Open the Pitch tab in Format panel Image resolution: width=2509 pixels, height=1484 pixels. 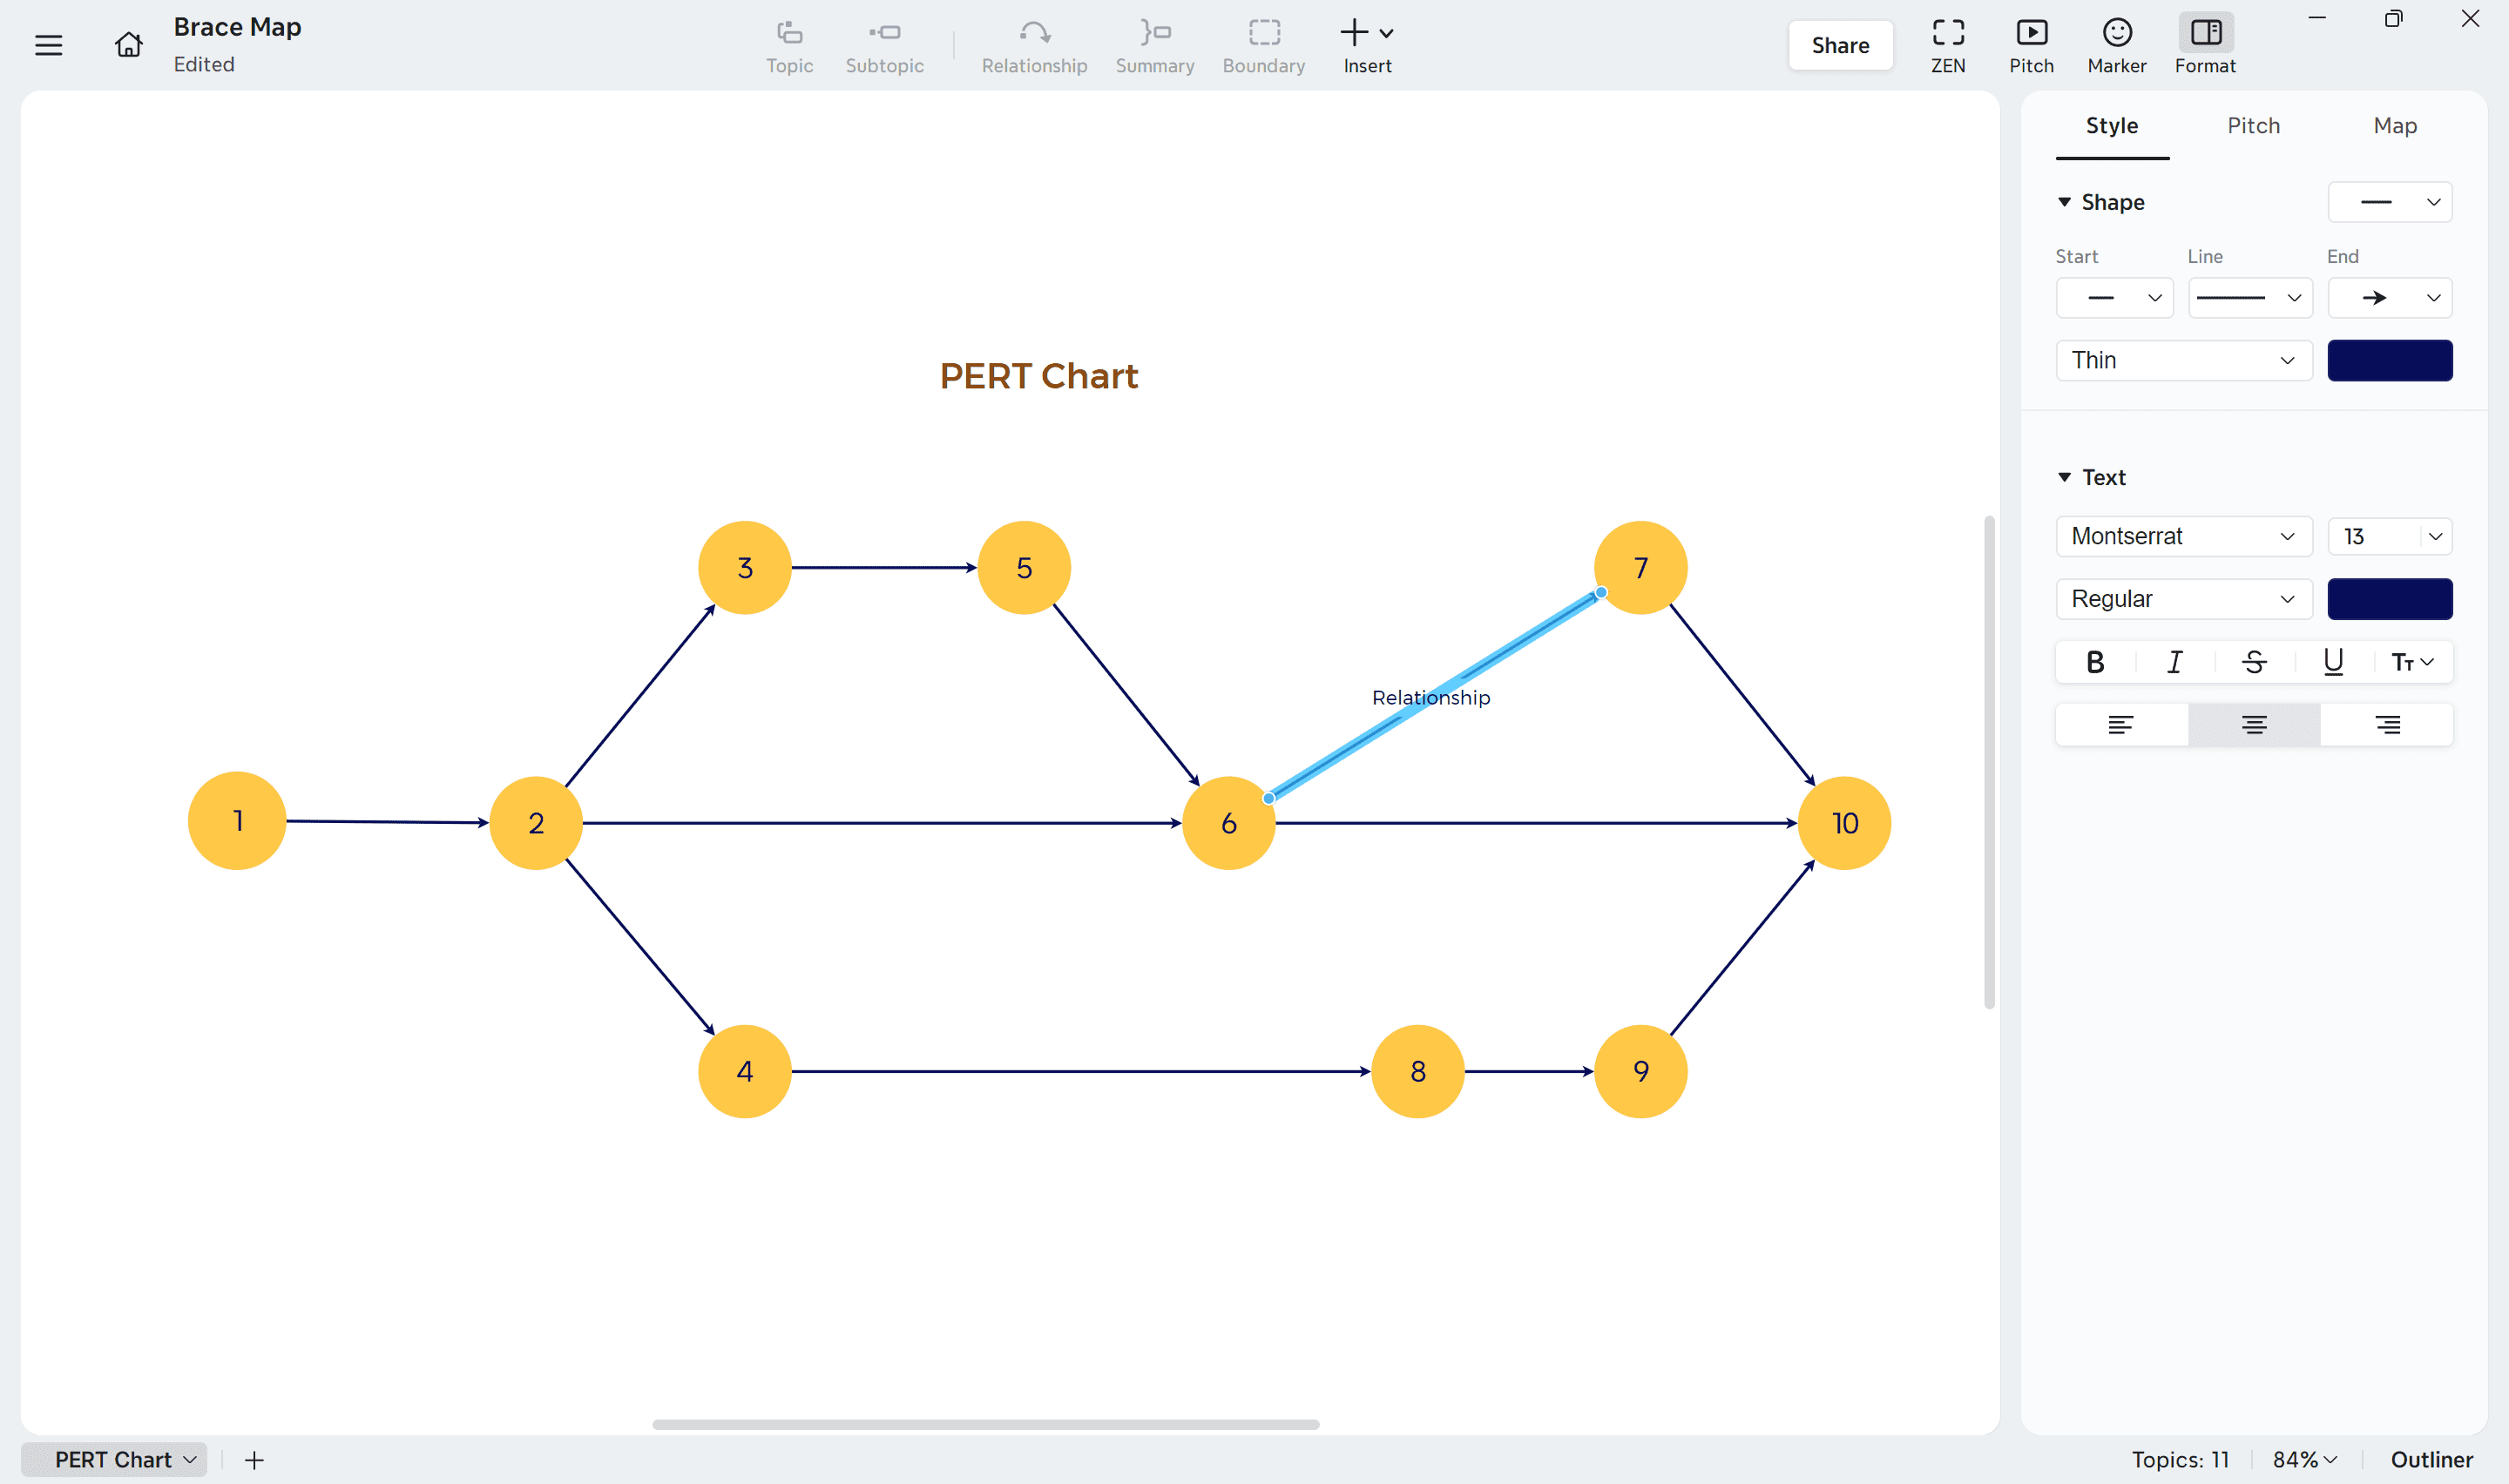(2253, 126)
